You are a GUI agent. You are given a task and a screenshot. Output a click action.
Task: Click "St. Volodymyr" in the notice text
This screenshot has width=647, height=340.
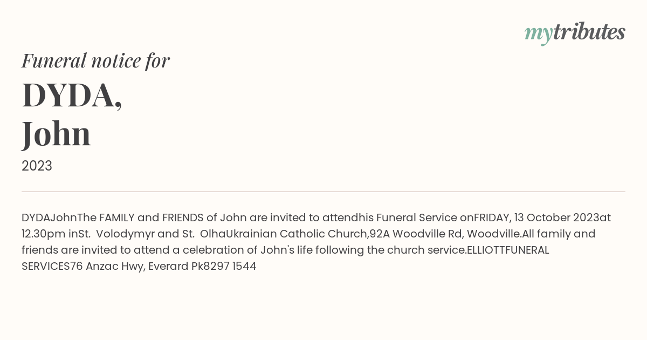(116, 234)
